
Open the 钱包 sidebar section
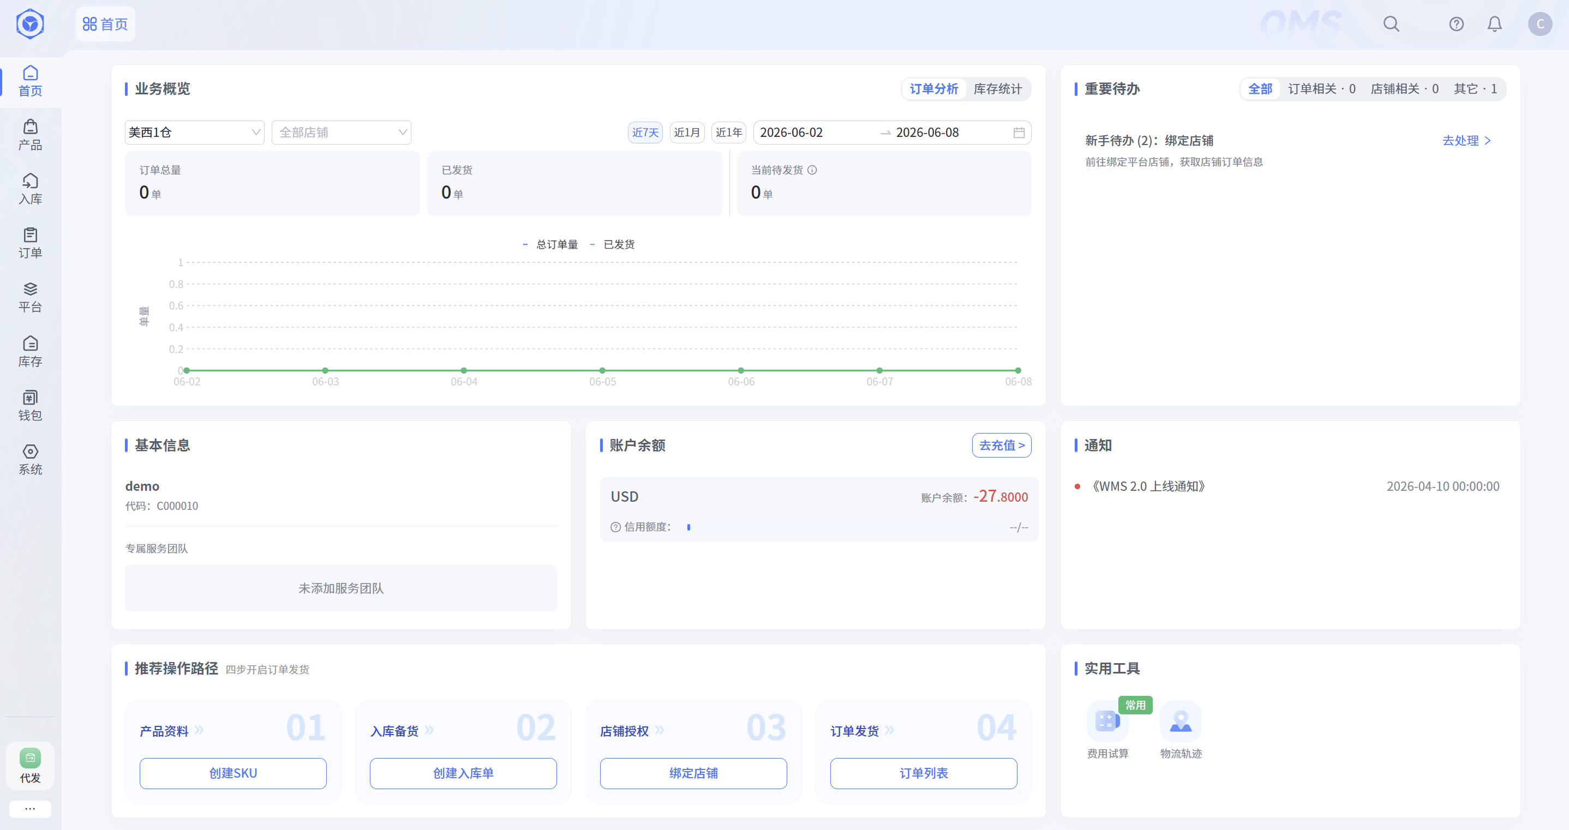[30, 406]
